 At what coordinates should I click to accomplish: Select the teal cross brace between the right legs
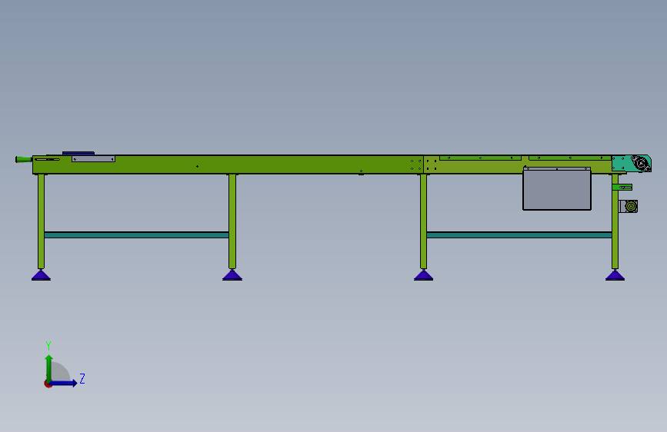(x=519, y=234)
